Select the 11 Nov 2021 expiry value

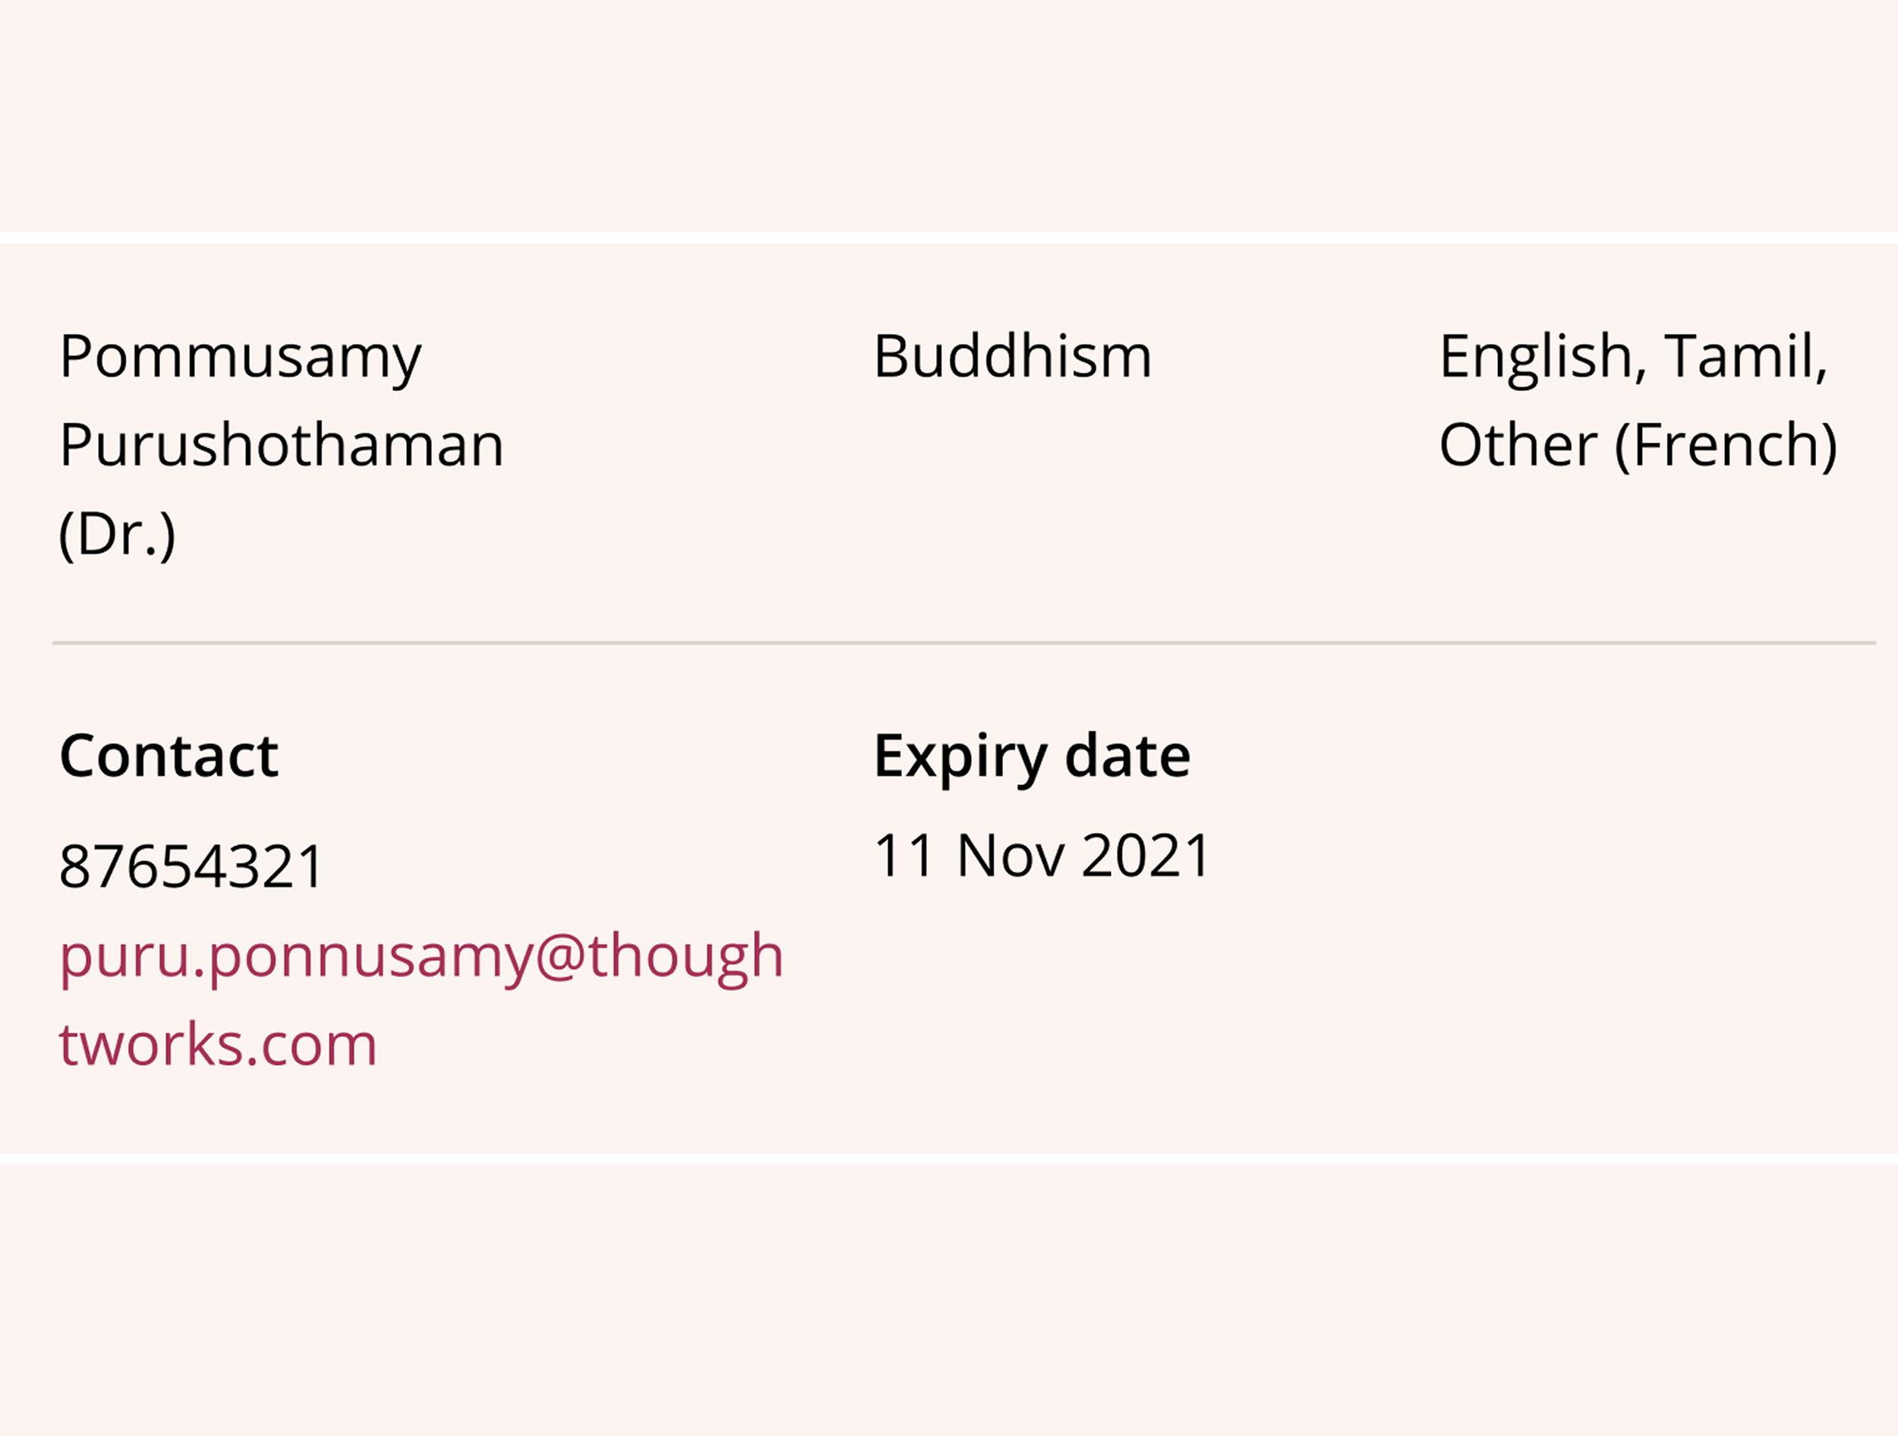point(1042,856)
